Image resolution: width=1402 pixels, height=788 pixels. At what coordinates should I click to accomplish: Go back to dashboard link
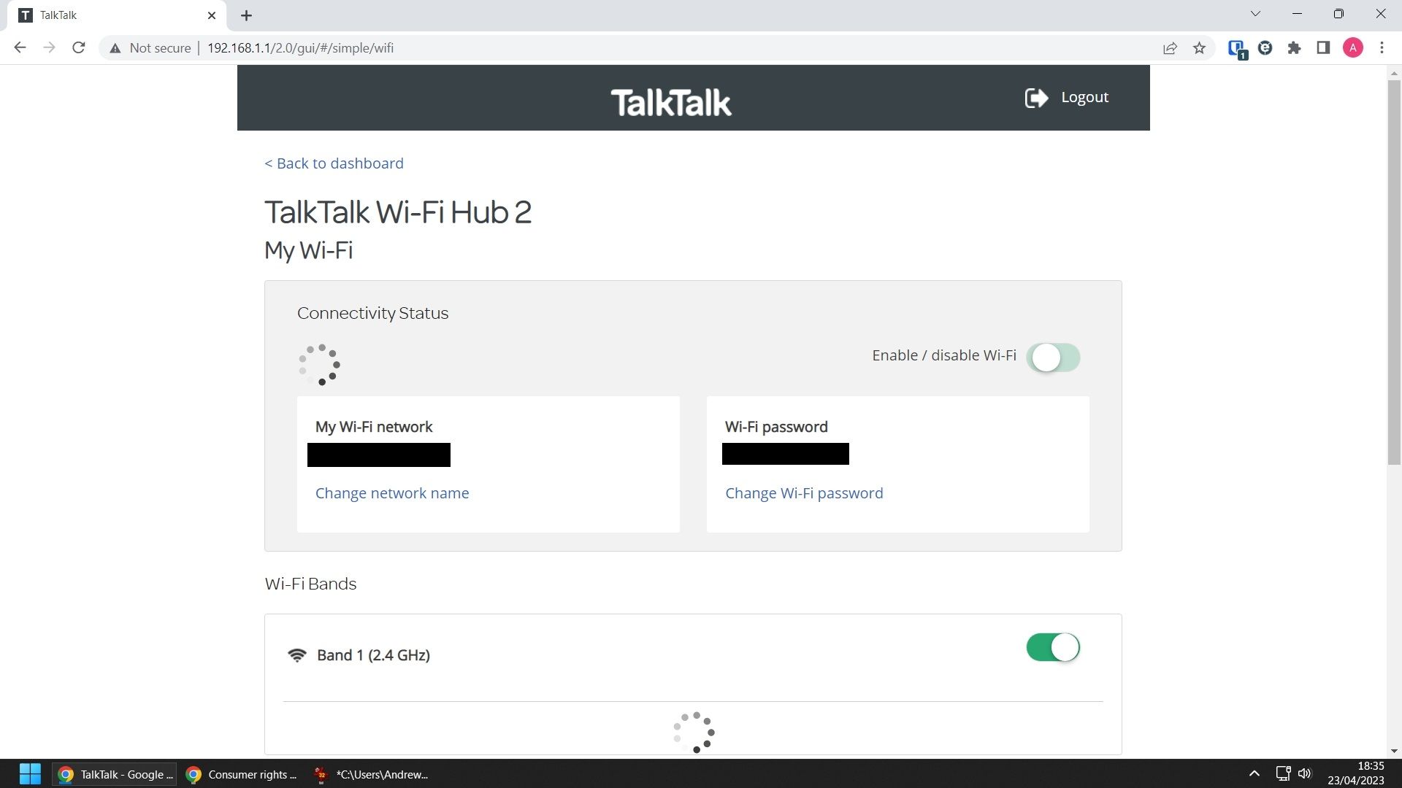[334, 163]
